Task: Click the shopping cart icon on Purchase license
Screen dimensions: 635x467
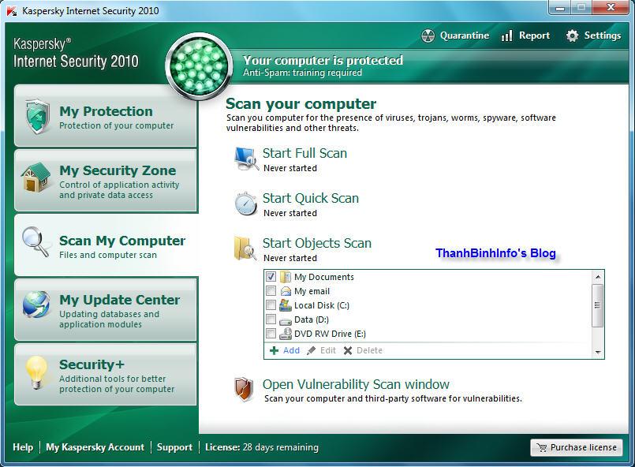Action: click(541, 447)
